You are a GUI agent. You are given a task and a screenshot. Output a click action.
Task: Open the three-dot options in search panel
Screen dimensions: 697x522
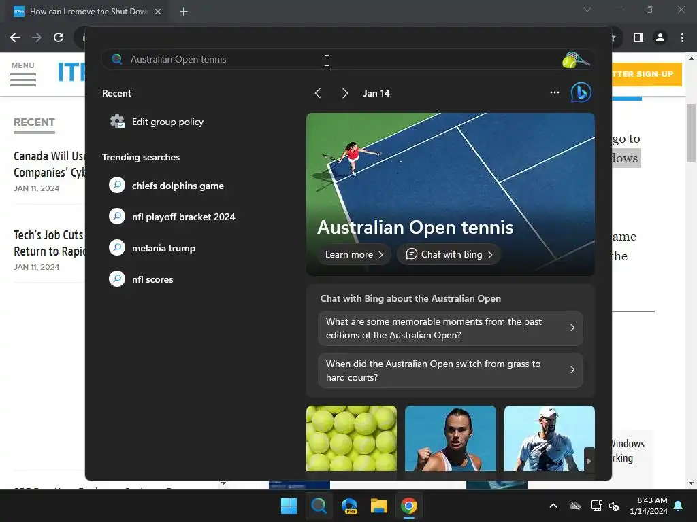pos(554,92)
